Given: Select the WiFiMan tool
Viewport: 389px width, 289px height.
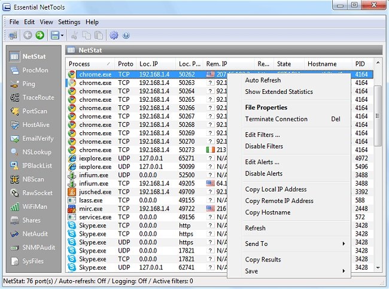Looking at the screenshot, I should [29, 206].
